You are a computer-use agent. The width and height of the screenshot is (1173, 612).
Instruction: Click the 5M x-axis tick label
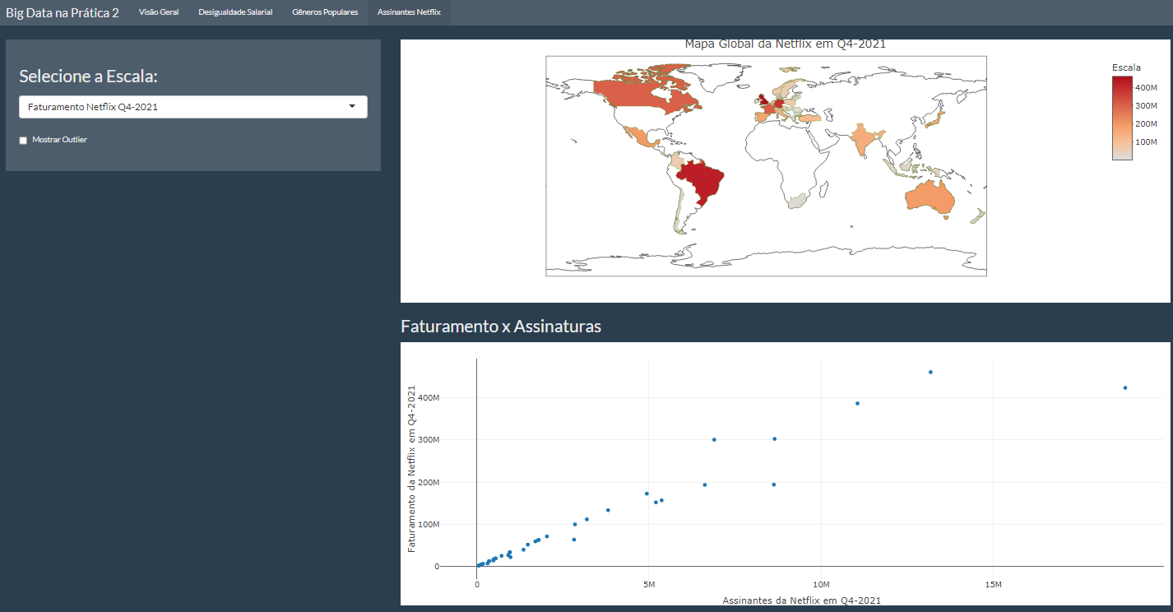648,584
